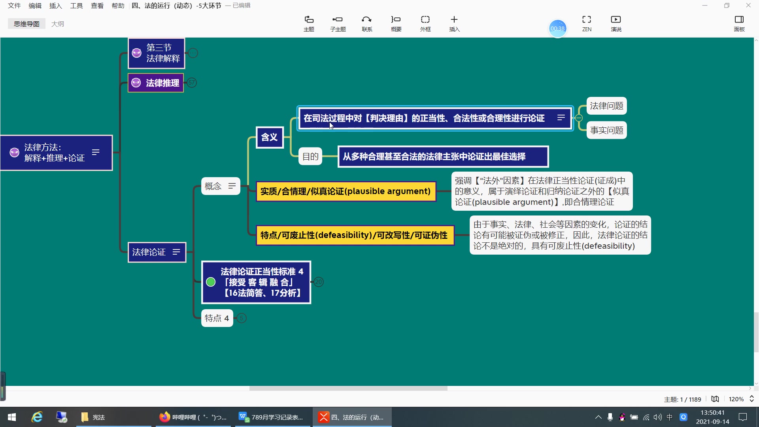The width and height of the screenshot is (759, 427).
Task: Launch Internet Explorer from taskbar
Action: [37, 417]
